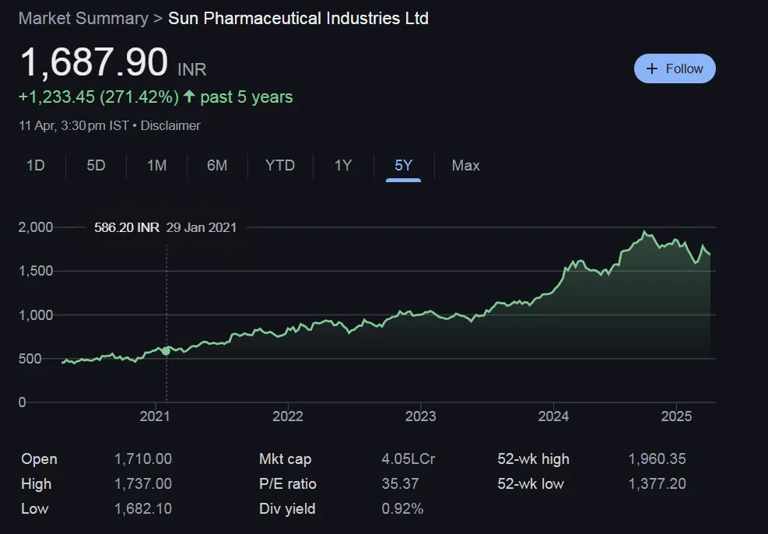Click the Follow button

tap(675, 69)
